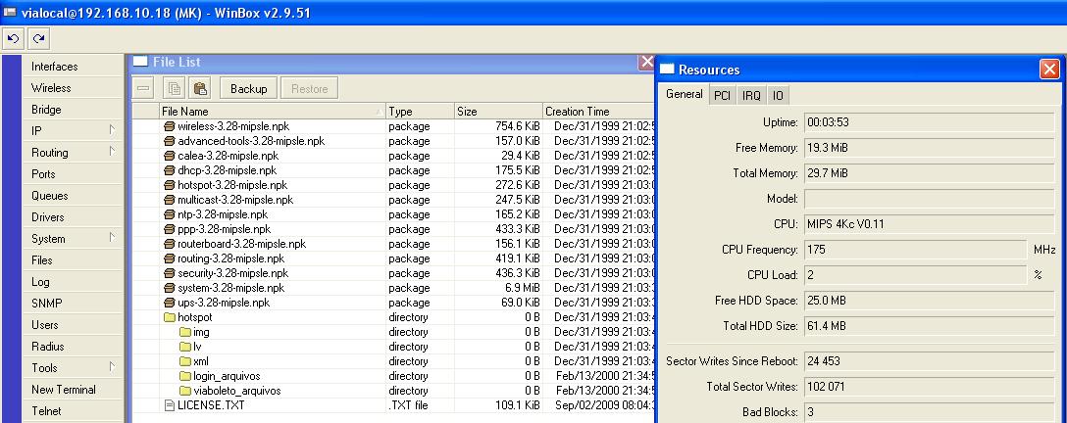
Task: Select the routing-3.28-mipsle.npk package icon
Action: (x=170, y=258)
